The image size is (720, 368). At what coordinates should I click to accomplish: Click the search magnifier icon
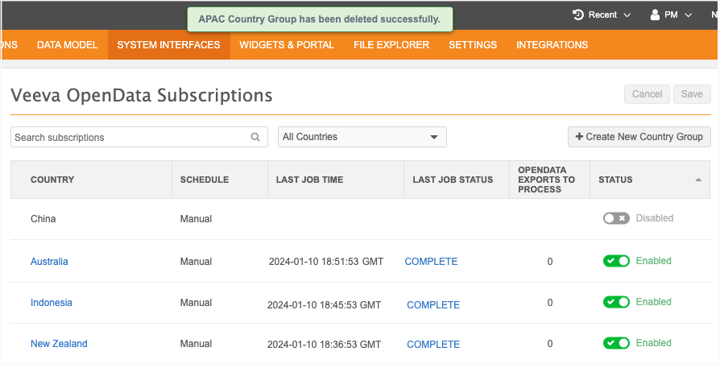pyautogui.click(x=256, y=138)
